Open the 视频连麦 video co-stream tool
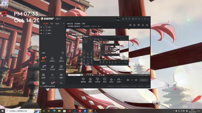This screenshot has height=113, width=202. tap(43, 68)
